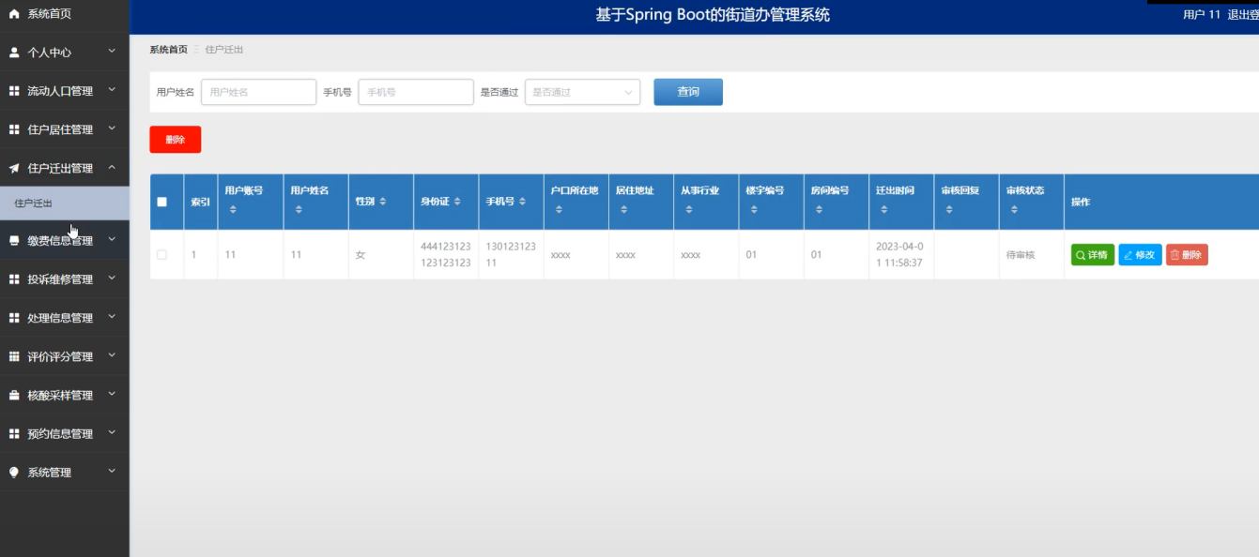The height and width of the screenshot is (557, 1259).
Task: Focus the 手机号 search input
Action: pos(416,92)
